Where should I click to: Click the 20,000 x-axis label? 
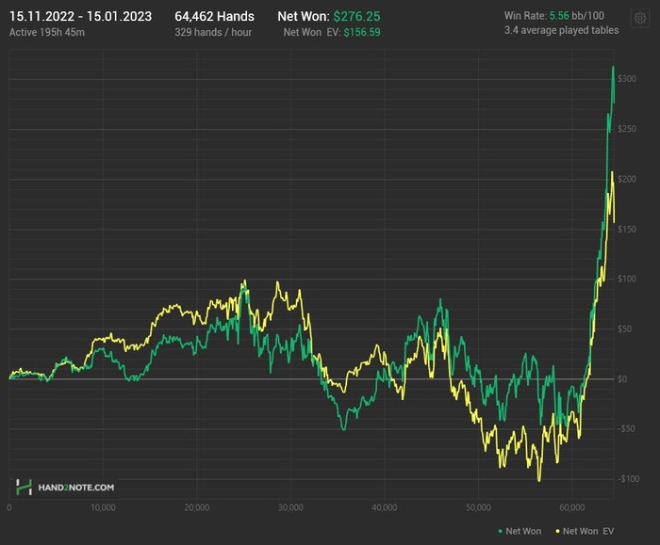point(196,507)
